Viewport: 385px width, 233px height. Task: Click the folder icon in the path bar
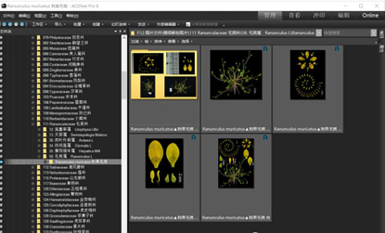[132, 33]
